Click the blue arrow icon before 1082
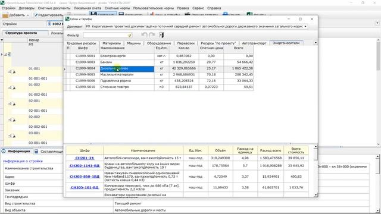Image resolution: width=381 pixels, height=214 pixels. [49, 24]
